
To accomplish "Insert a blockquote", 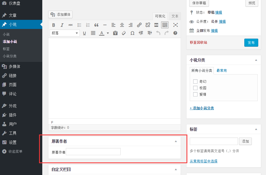I will pyautogui.click(x=96, y=25).
